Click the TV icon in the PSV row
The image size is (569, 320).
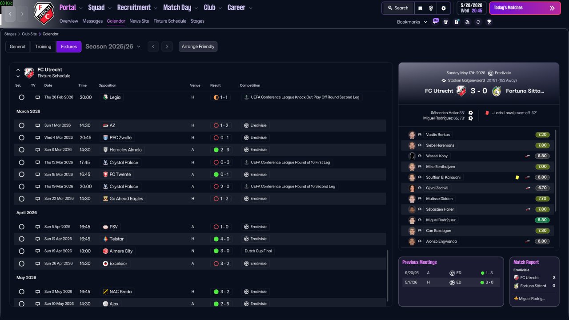point(37,227)
